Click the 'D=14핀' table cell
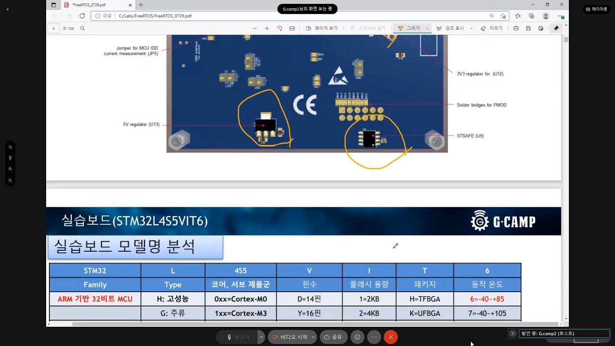Screen dimensions: 615x346 [309, 299]
